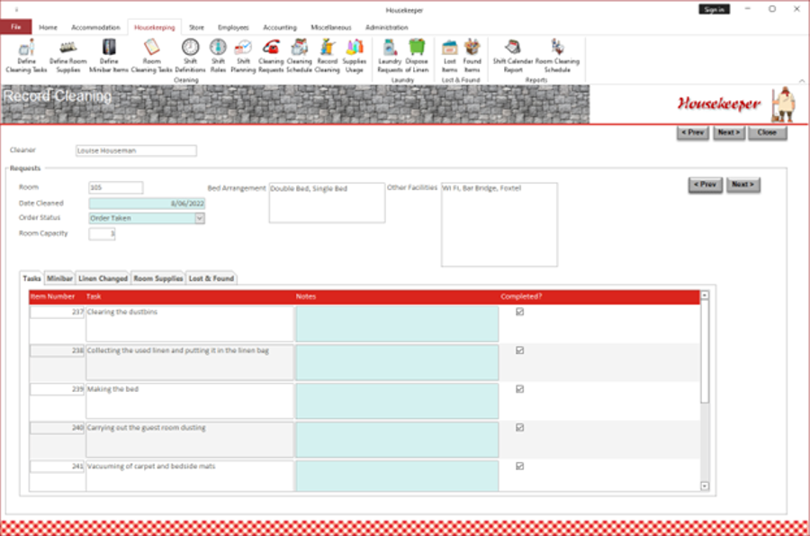Collapse the ribbon with the chevron

click(x=802, y=81)
